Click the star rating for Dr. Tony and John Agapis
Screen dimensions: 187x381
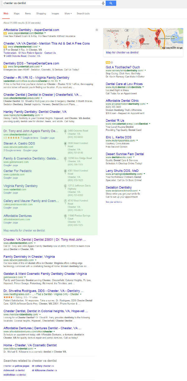[x=13, y=137]
